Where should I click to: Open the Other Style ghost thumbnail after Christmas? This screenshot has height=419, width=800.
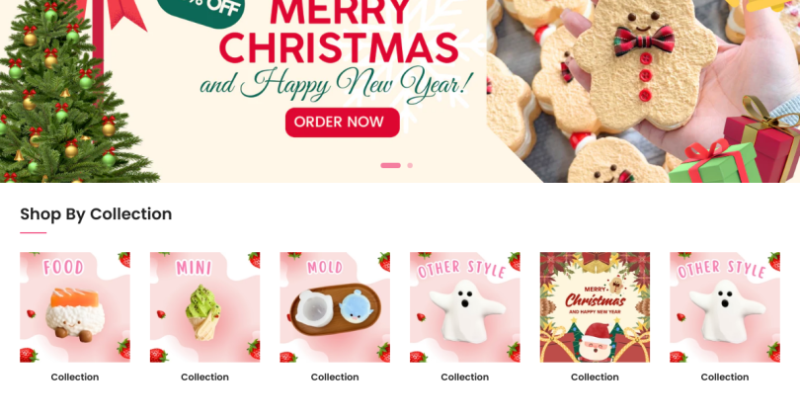coord(725,307)
